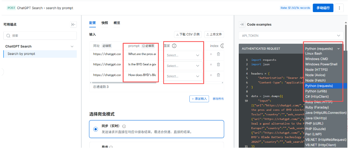This screenshot has height=149, width=349.
Task: Open country Select dropdown for third row
Action: [x=183, y=76]
